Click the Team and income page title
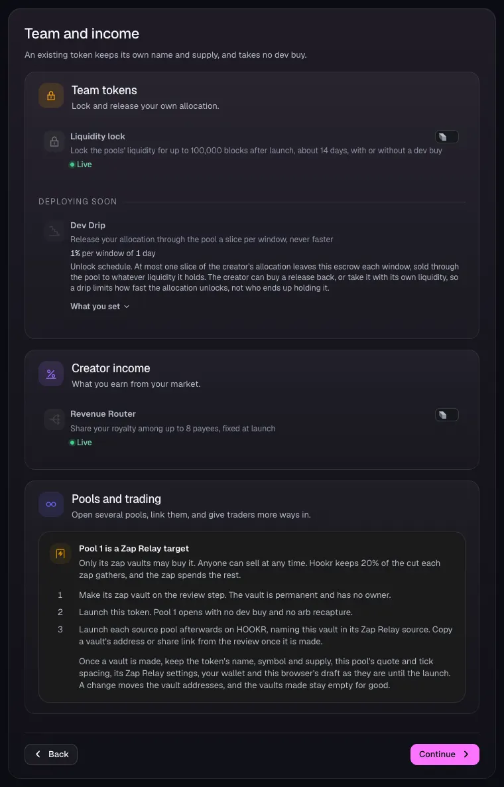The width and height of the screenshot is (504, 787). coord(82,34)
